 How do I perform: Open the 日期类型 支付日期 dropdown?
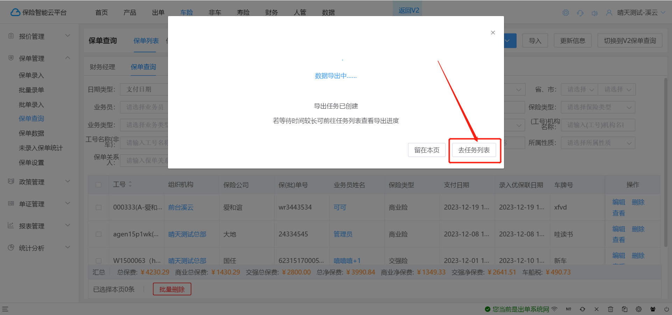pos(144,89)
